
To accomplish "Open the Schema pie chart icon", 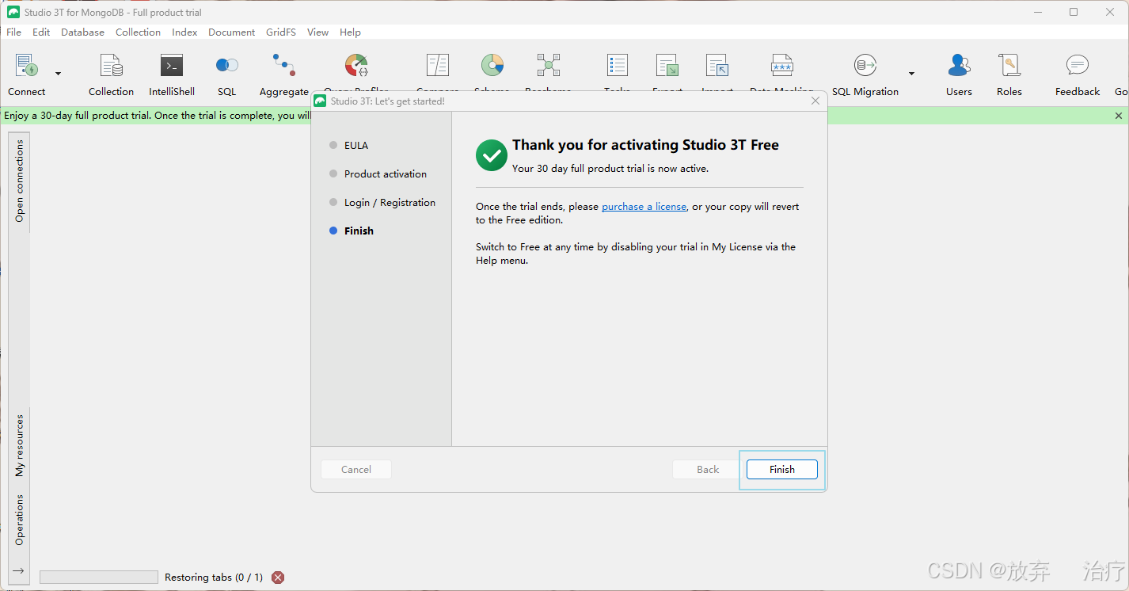I will click(492, 67).
